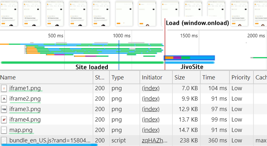Sort requests by the Cache column header
This screenshot has height=146, width=267.
(260, 77)
